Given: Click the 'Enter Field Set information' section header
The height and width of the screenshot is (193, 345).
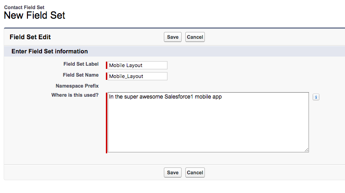Looking at the screenshot, I should click(x=50, y=52).
